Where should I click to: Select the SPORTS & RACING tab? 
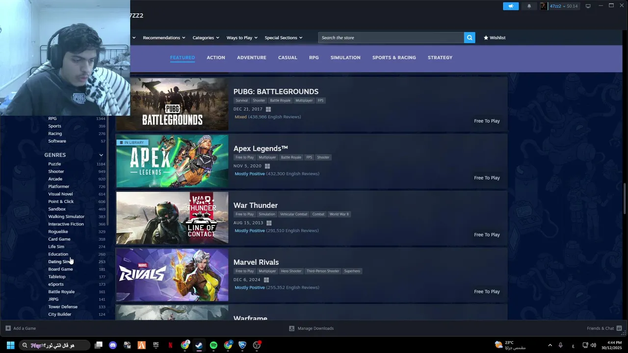pyautogui.click(x=394, y=57)
